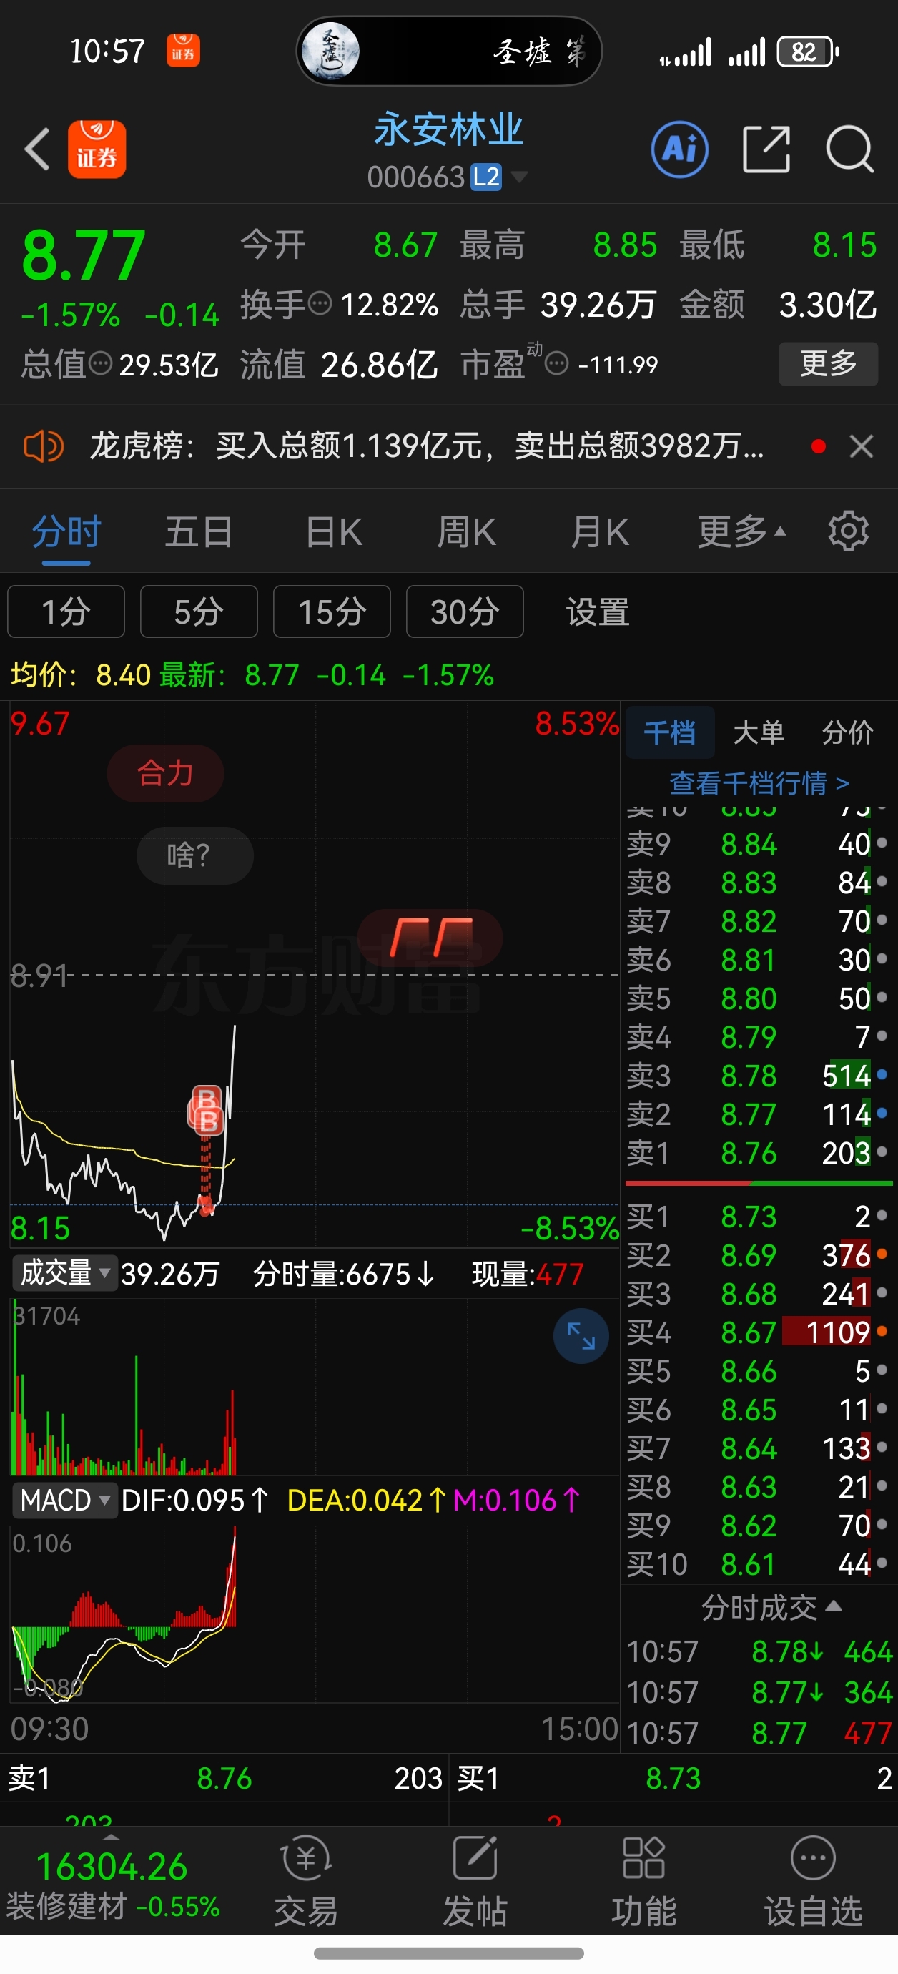Tap the 合力 bubble on chart
898x1974 pixels.
[165, 773]
